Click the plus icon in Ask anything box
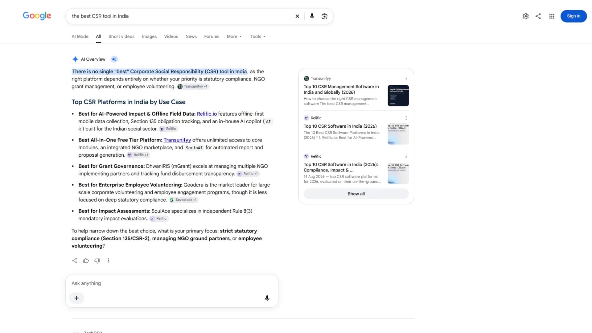The height and width of the screenshot is (333, 592). pyautogui.click(x=77, y=298)
